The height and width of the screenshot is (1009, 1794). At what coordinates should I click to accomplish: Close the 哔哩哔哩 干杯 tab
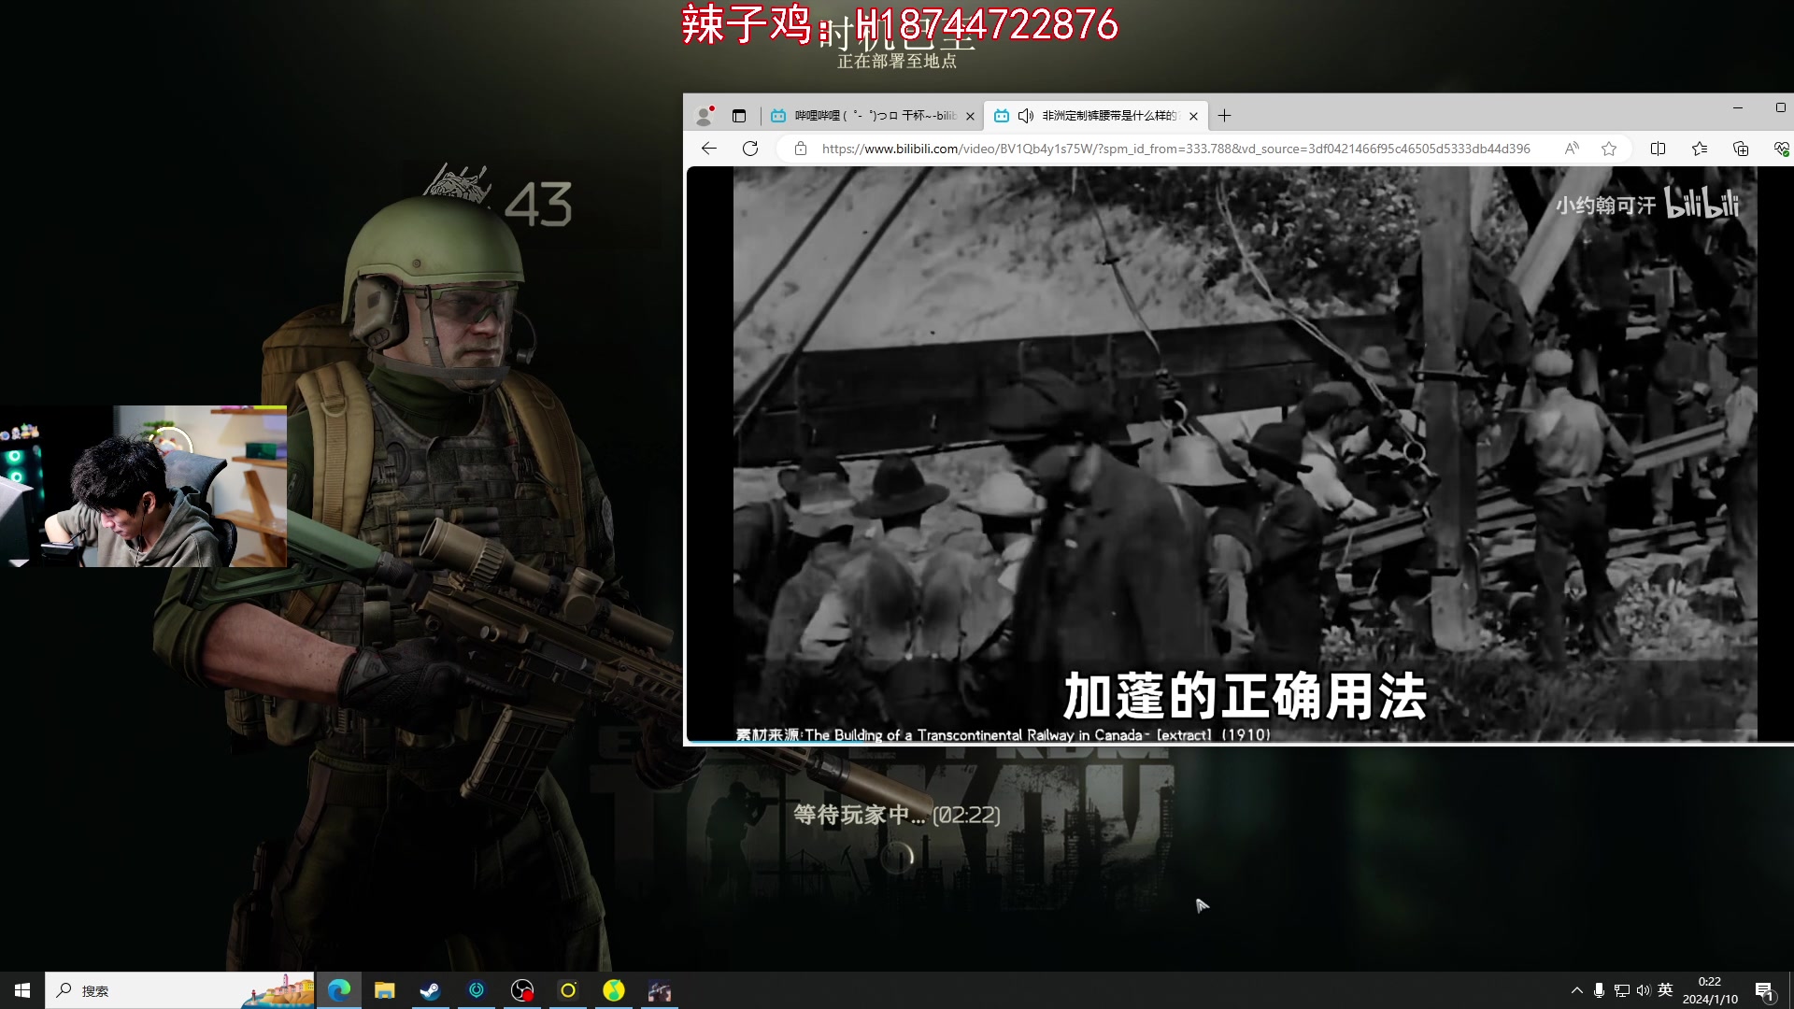(x=970, y=116)
